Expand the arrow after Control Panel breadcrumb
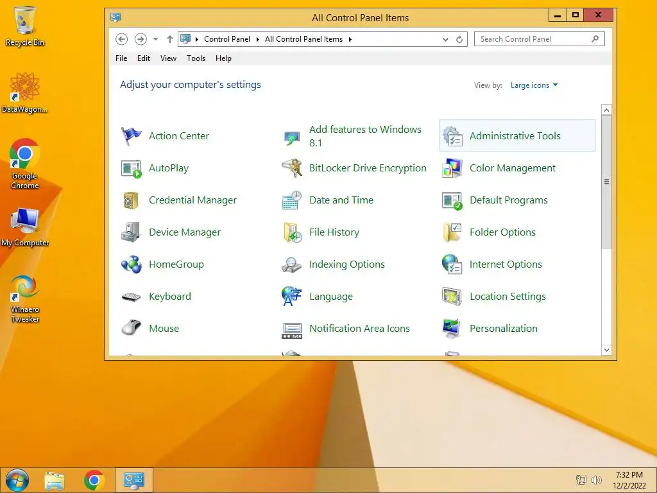The width and height of the screenshot is (657, 493). pos(258,39)
